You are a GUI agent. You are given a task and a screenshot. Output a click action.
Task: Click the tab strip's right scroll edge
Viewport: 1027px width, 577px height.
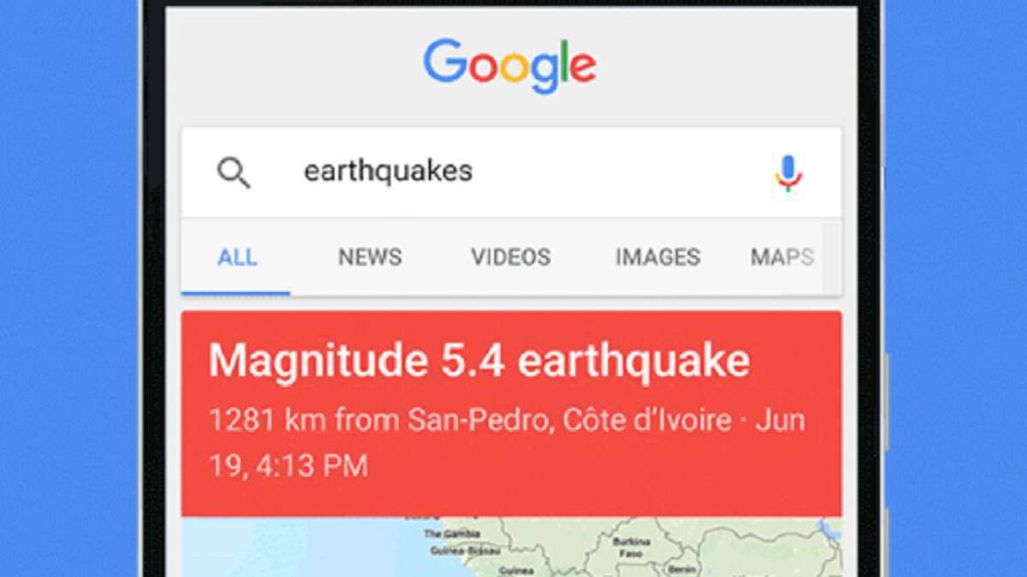click(x=831, y=256)
